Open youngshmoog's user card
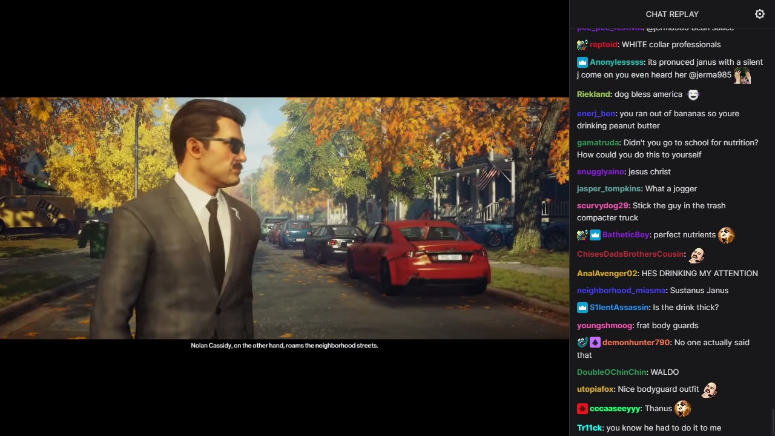The width and height of the screenshot is (775, 436). 605,326
